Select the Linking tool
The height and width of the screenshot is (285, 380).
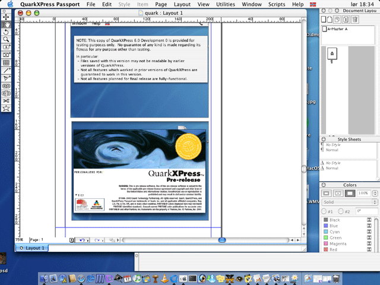click(x=6, y=86)
